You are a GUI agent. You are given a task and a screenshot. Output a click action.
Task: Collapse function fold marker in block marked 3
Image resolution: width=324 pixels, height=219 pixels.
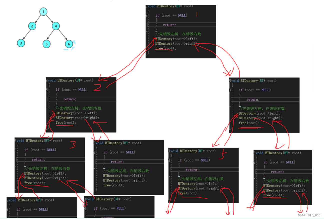(16, 141)
